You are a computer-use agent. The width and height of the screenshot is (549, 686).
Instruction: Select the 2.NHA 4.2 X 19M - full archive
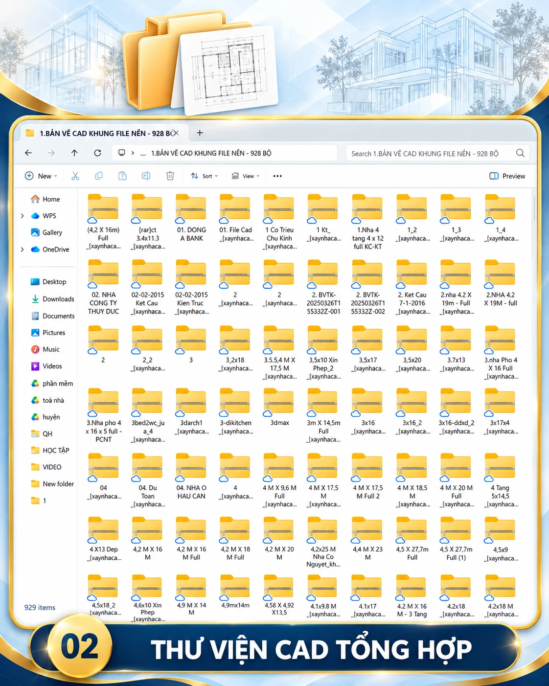click(x=500, y=283)
